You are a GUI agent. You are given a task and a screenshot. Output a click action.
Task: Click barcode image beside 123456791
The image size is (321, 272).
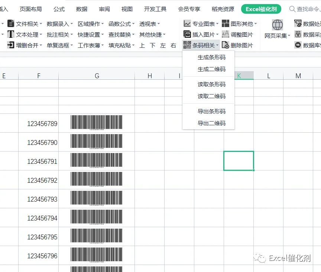[x=97, y=160]
